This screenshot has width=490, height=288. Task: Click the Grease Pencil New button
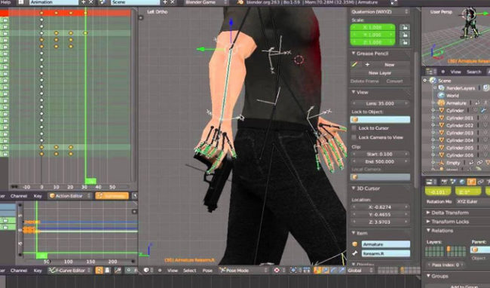pyautogui.click(x=390, y=64)
